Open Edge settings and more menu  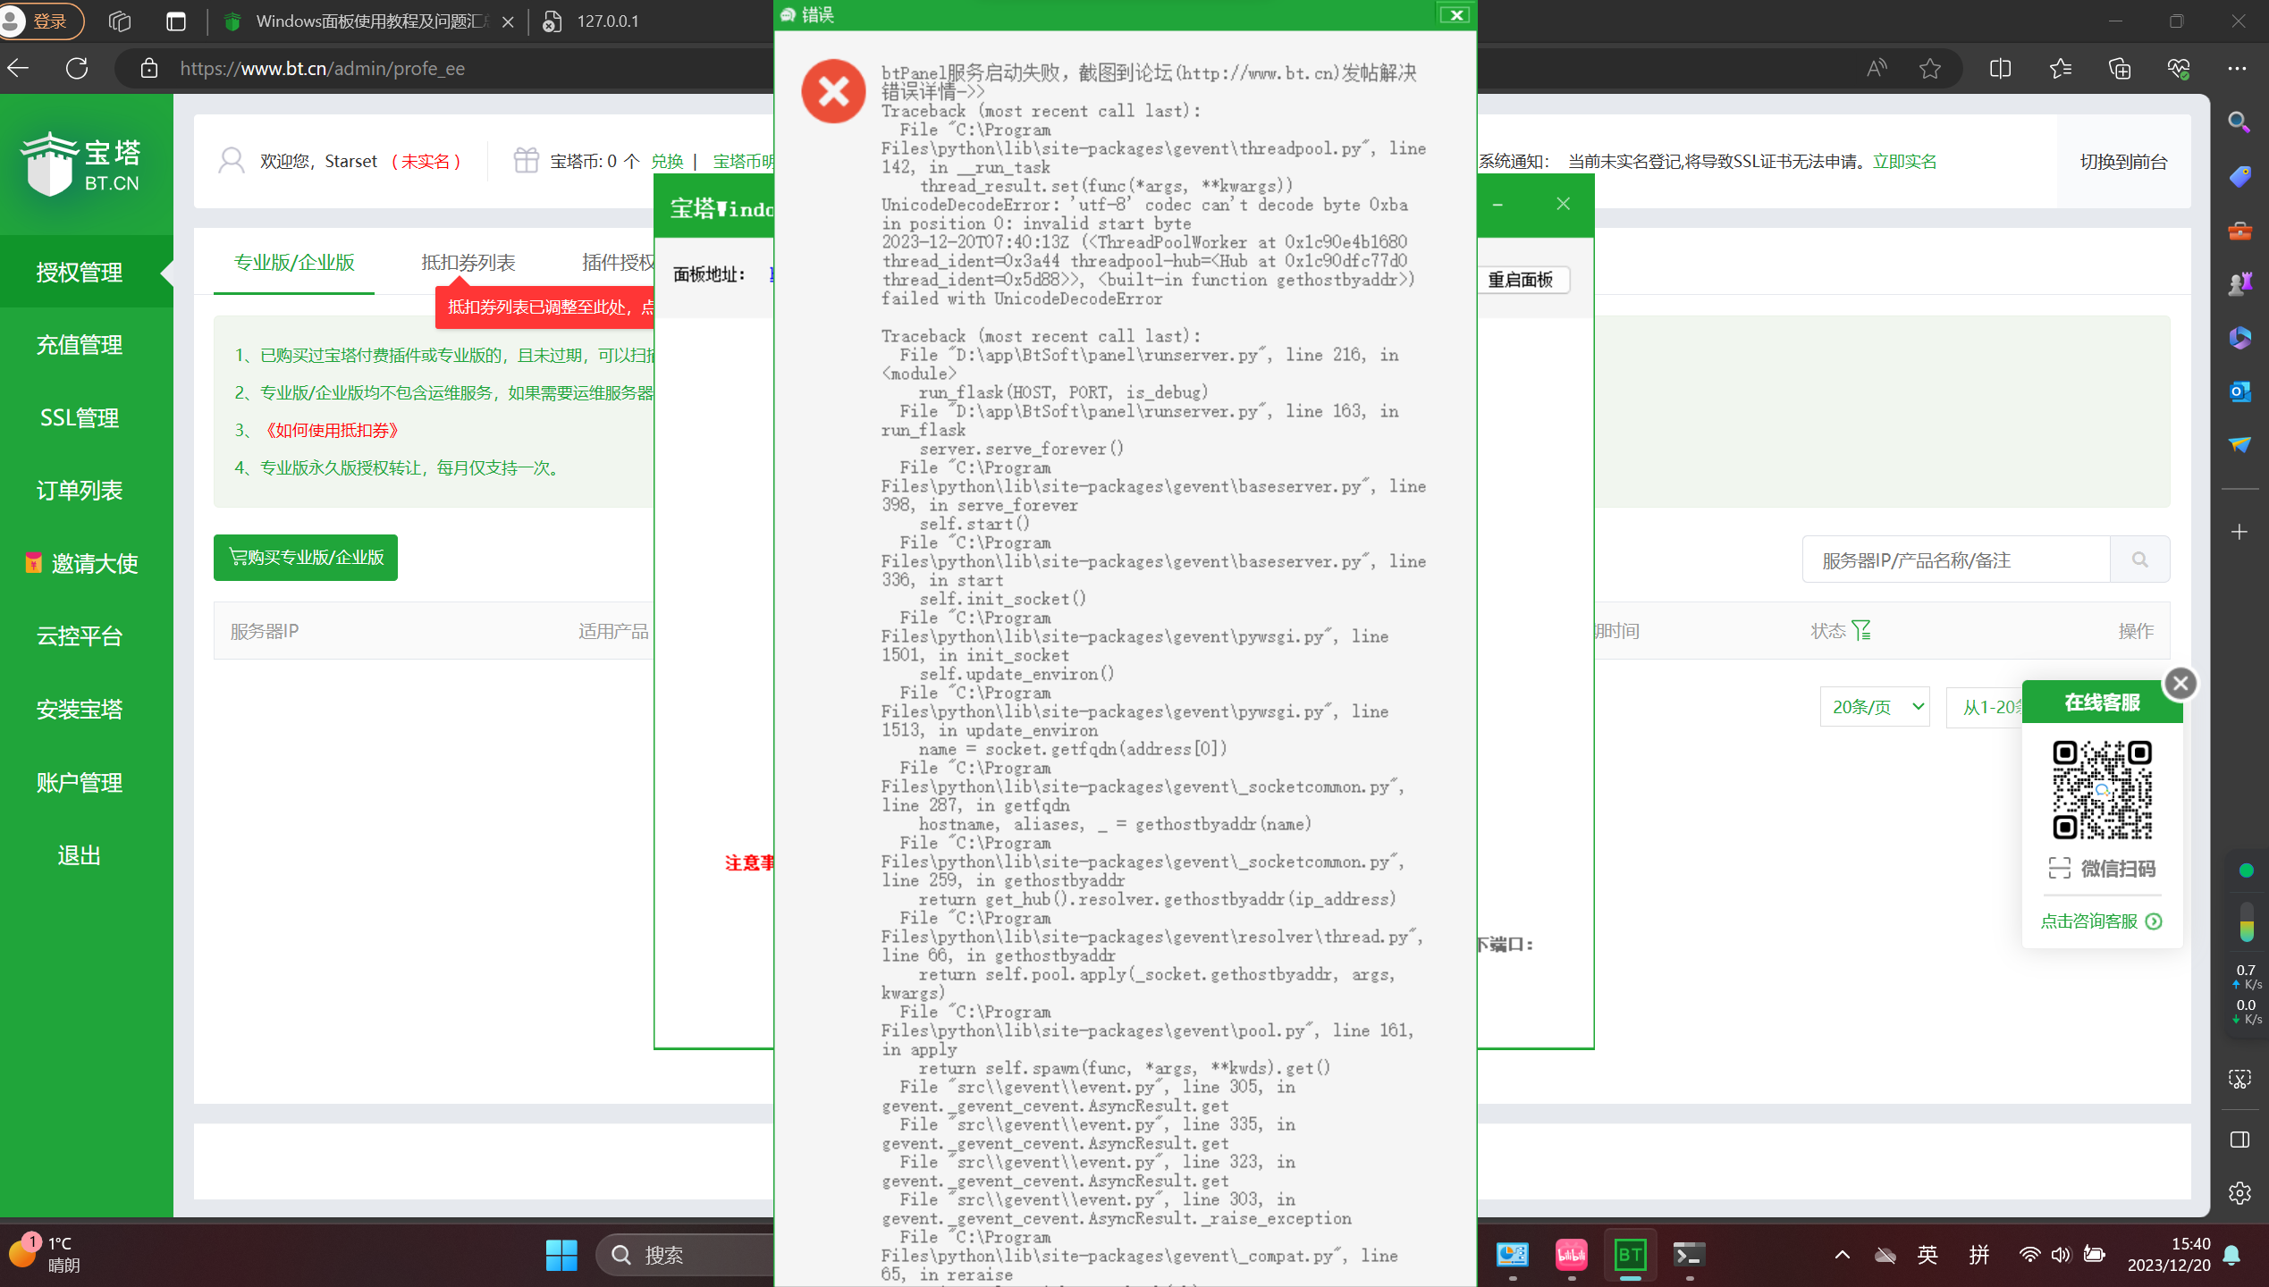(x=2238, y=68)
